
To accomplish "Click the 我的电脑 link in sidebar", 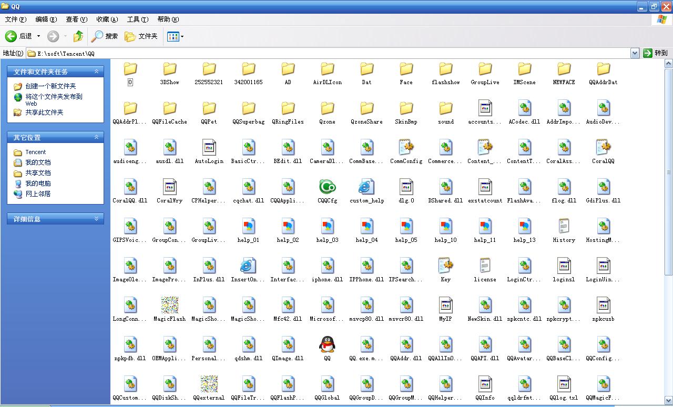I will (x=38, y=184).
